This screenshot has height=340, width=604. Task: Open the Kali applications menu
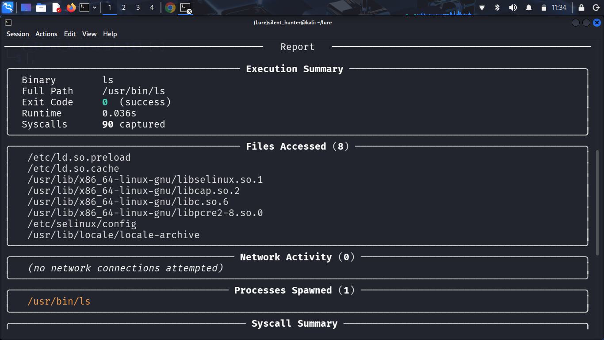[x=8, y=8]
